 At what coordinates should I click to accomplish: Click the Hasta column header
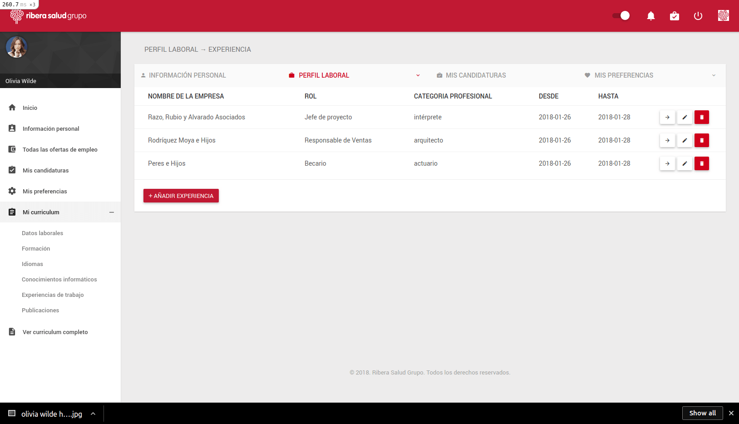point(608,96)
